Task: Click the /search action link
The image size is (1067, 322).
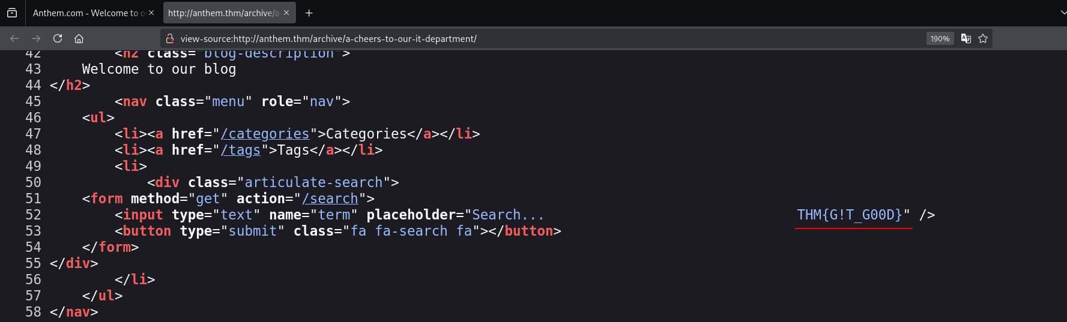Action: click(330, 198)
